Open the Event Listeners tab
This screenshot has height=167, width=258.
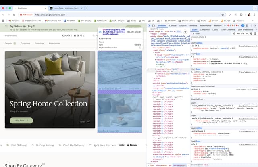228,29
